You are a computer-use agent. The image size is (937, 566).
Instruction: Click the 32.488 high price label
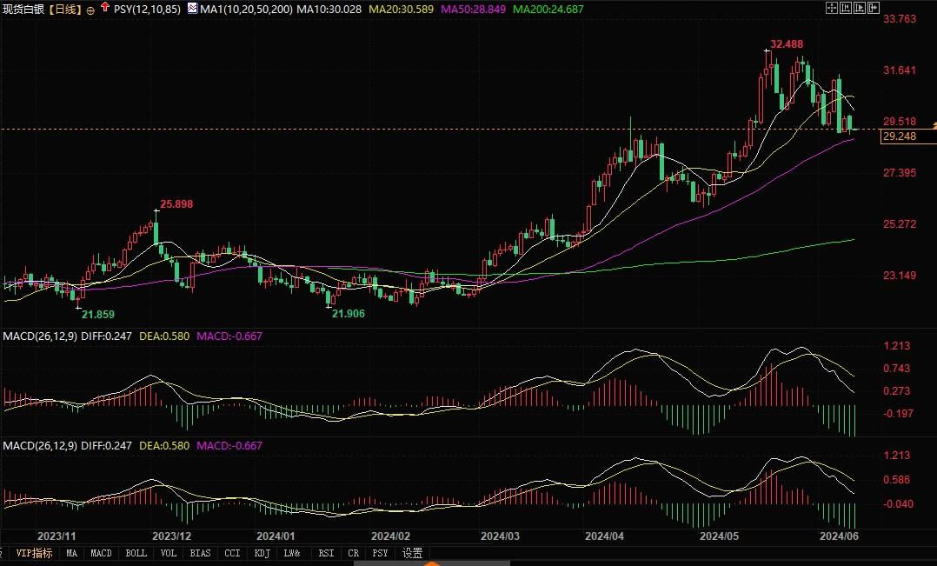(x=787, y=44)
